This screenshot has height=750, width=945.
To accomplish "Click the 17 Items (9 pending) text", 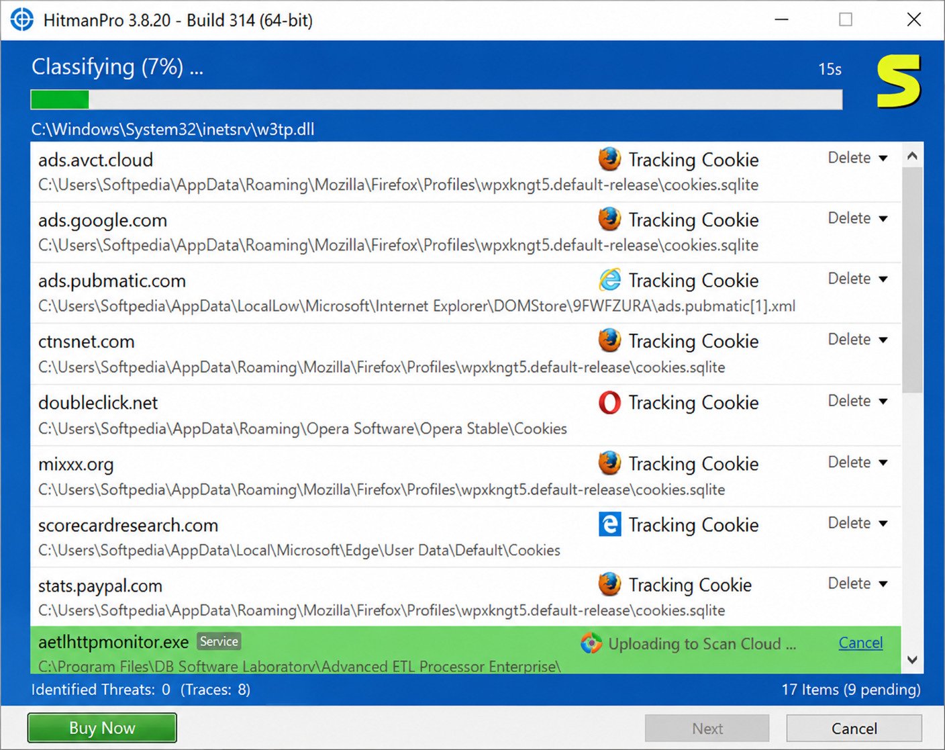I will point(851,690).
